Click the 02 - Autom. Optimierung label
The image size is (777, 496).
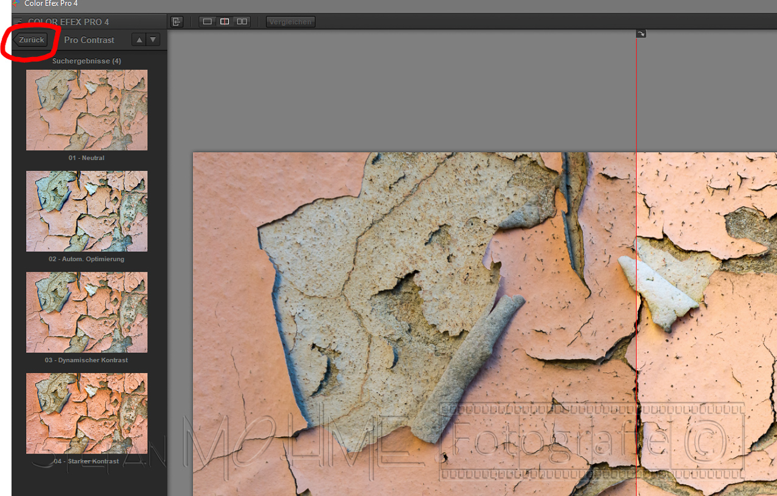86,259
